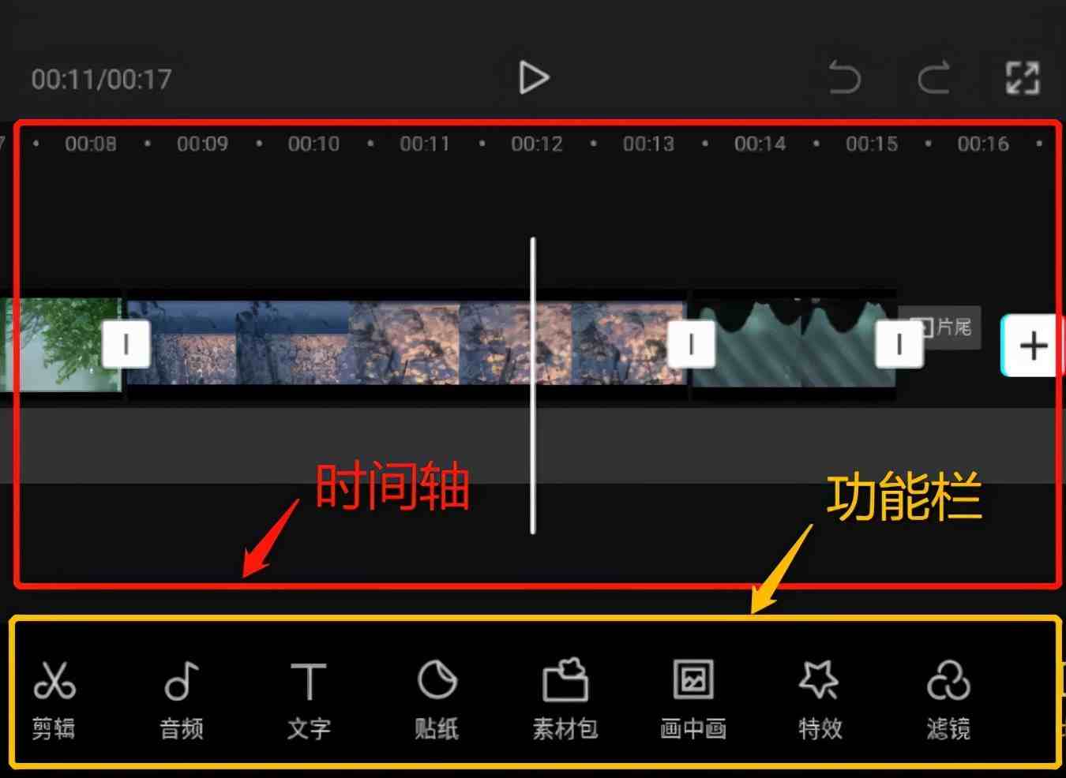Viewport: 1066px width, 778px height.
Task: Undo the last edit
Action: click(x=844, y=77)
